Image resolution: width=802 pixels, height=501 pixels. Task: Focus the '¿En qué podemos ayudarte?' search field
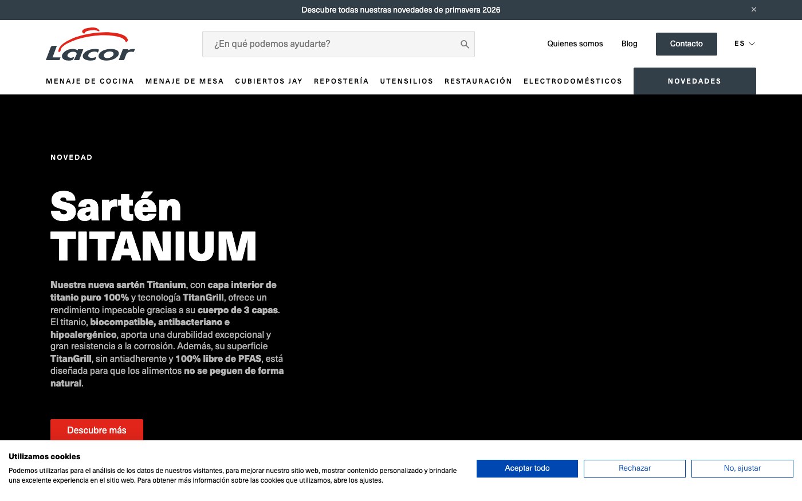point(339,44)
